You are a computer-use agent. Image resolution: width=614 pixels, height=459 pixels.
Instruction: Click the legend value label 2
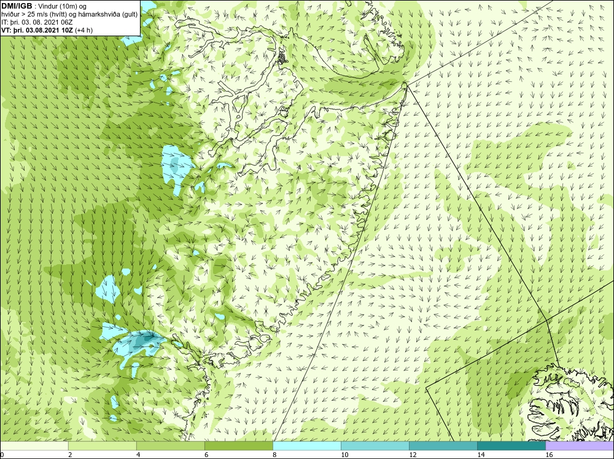[70, 455]
